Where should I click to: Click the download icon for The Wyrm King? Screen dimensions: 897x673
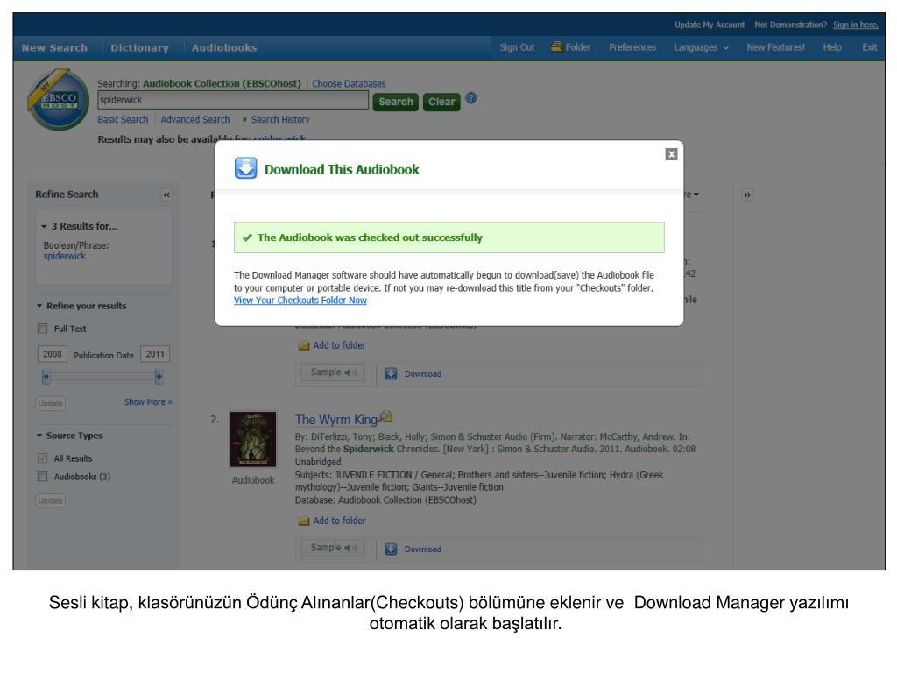coord(391,549)
